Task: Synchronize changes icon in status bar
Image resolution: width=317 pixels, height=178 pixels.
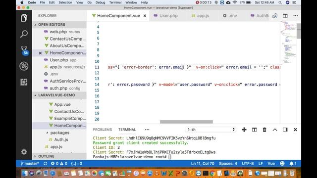Action: pyautogui.click(x=45, y=164)
